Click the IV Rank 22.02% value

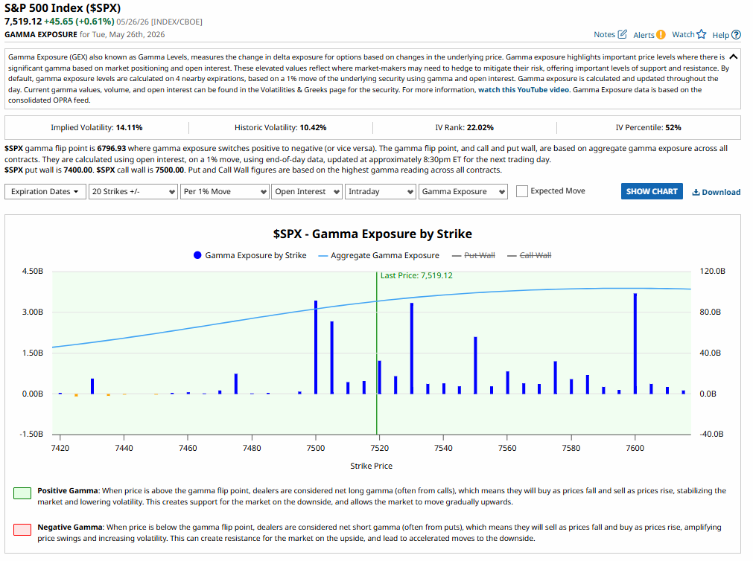coord(480,128)
